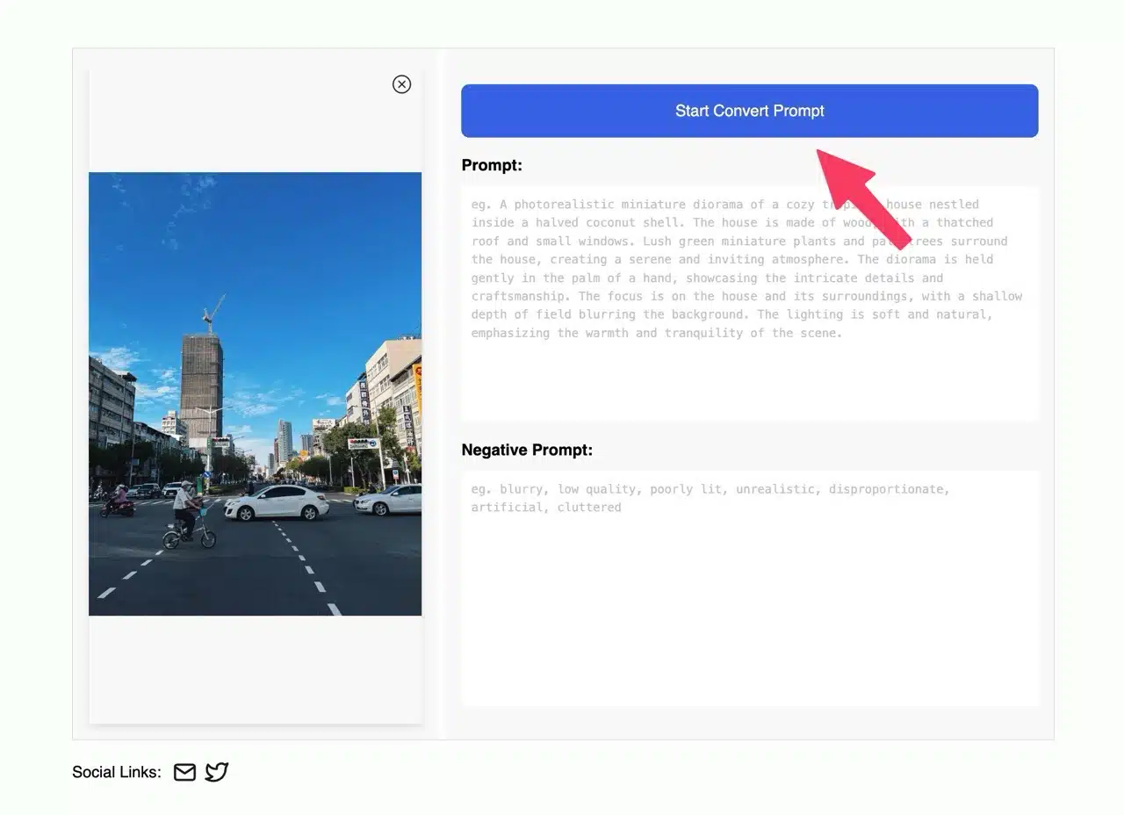This screenshot has height=815, width=1124.
Task: Click the yellow signboard on the right building
Action: tap(417, 386)
